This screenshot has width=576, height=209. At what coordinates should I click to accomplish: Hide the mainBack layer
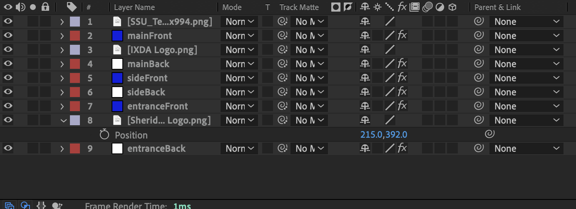pyautogui.click(x=8, y=64)
